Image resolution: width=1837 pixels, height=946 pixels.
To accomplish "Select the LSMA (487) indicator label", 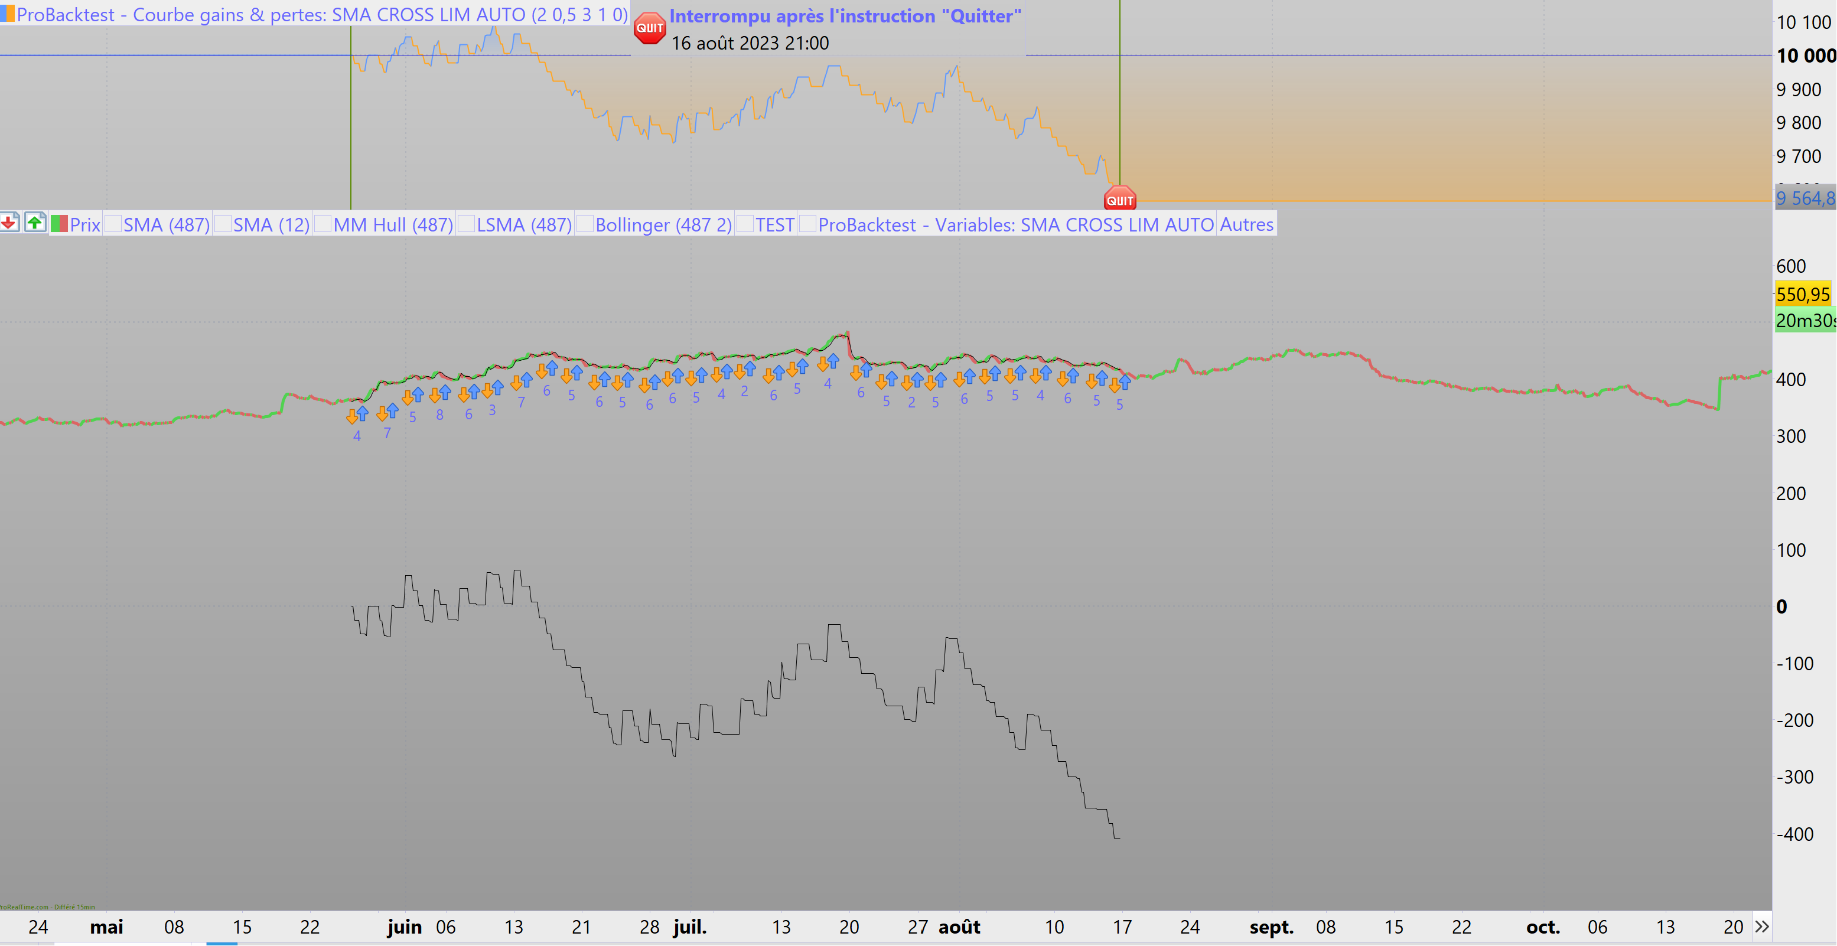I will coord(524,224).
